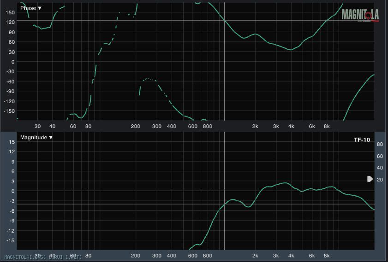
Task: Click the 15 label on magnitude axis
Action: 12,142
